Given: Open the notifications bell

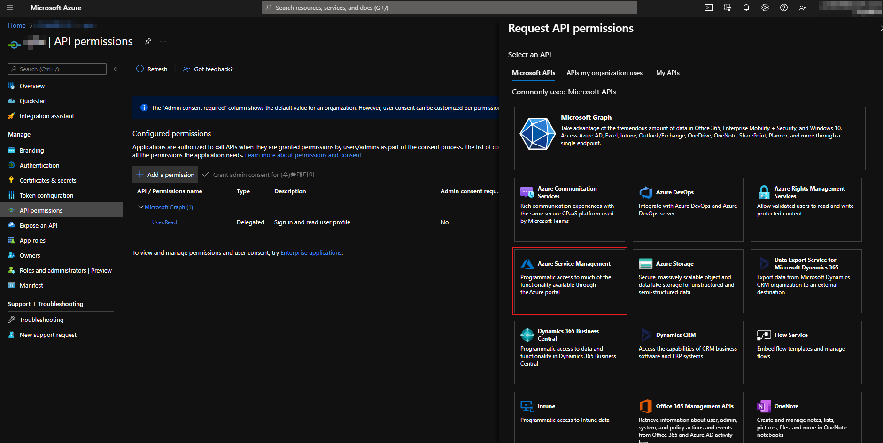Looking at the screenshot, I should [x=746, y=8].
